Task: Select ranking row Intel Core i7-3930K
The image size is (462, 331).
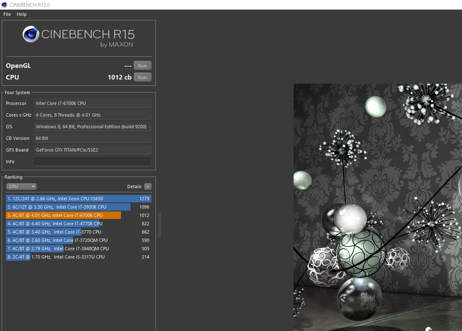Action: (x=78, y=207)
